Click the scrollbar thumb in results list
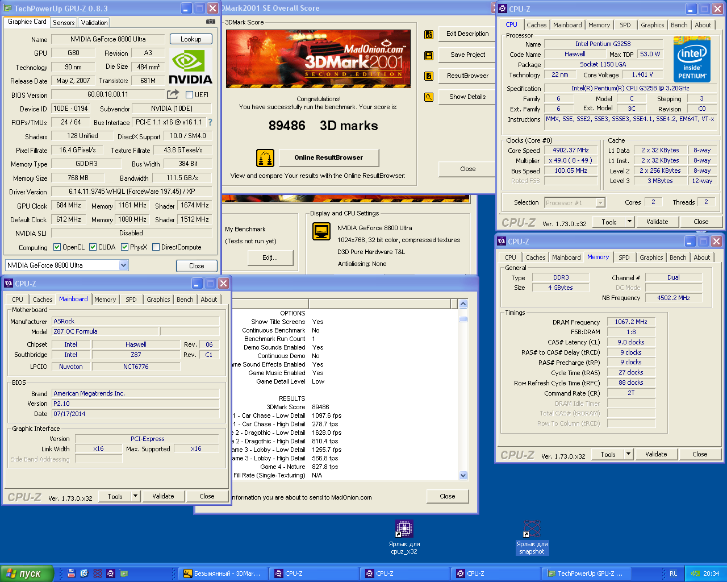The image size is (727, 582). click(463, 319)
